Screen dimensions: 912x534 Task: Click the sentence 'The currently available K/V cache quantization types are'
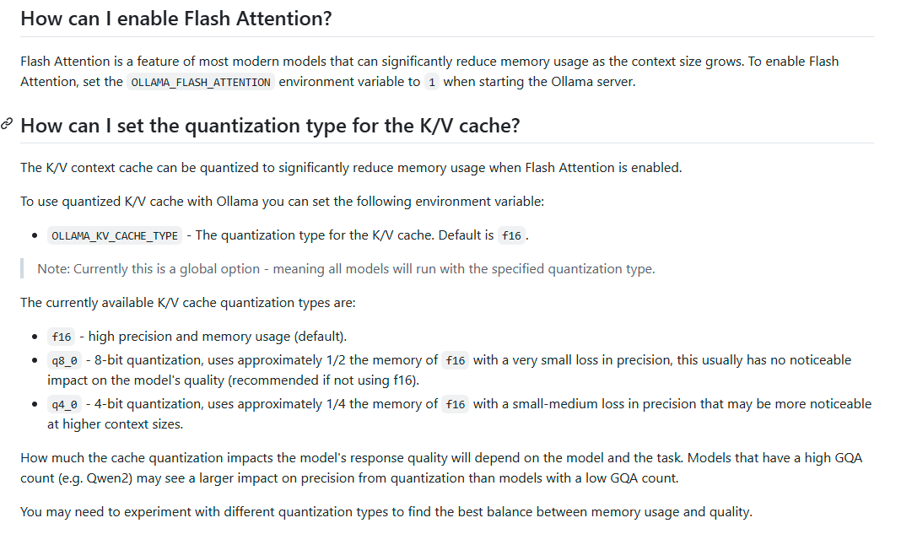pos(188,303)
